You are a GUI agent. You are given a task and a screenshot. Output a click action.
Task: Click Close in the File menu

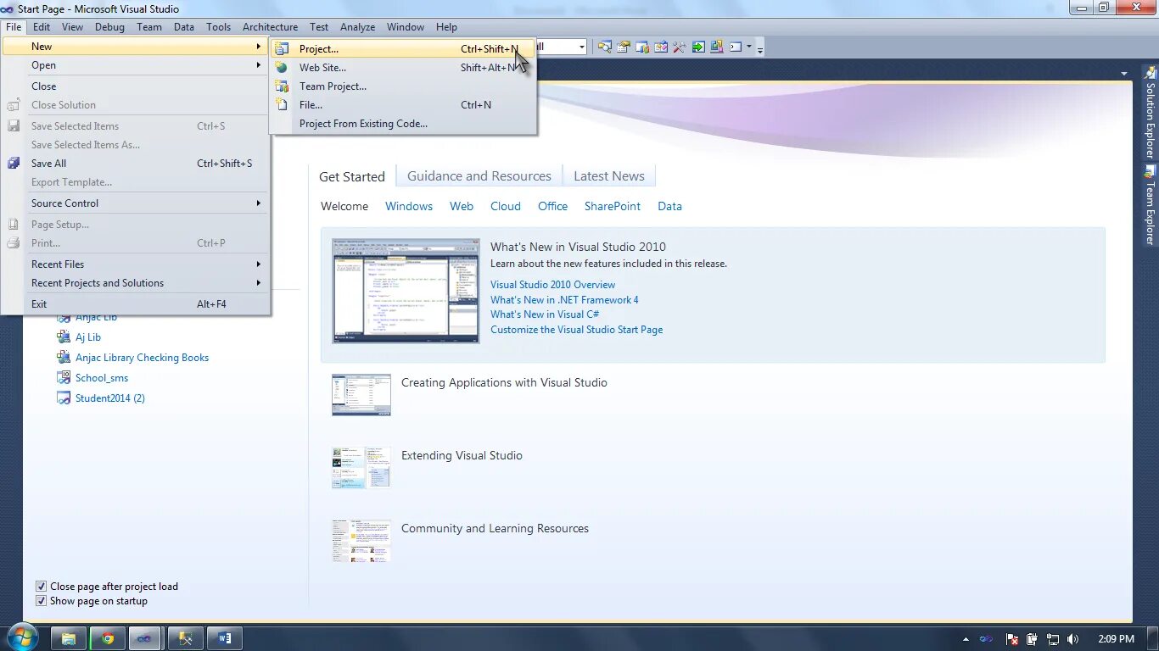(136, 86)
